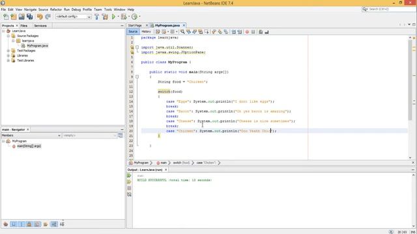Image resolution: width=417 pixels, height=234 pixels.
Task: Click the Stop square icon in Output panel
Action: tap(129, 188)
